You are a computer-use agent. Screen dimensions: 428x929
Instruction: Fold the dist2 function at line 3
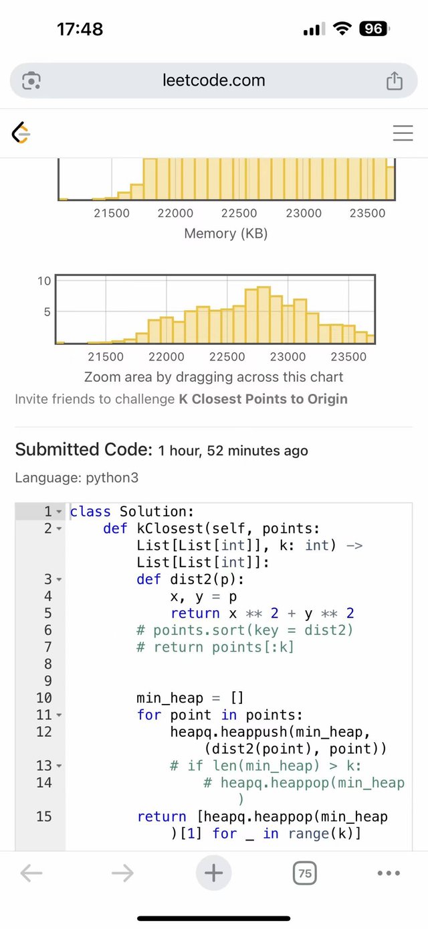click(x=59, y=579)
